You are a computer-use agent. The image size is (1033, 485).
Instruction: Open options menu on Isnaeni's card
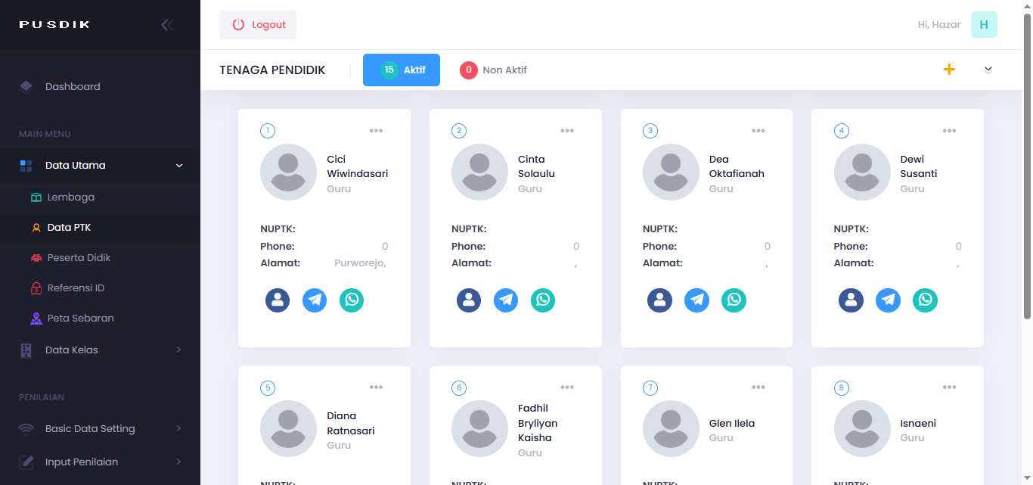tap(950, 387)
